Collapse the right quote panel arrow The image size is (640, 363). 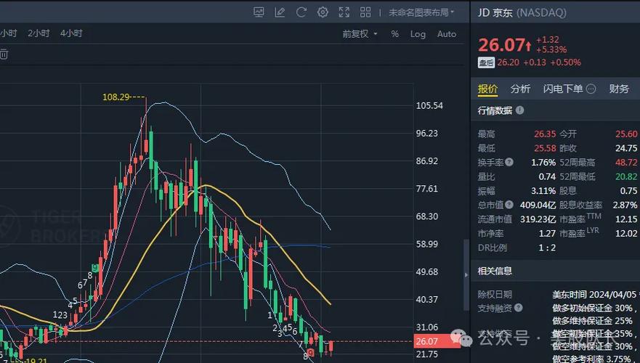coord(466,275)
